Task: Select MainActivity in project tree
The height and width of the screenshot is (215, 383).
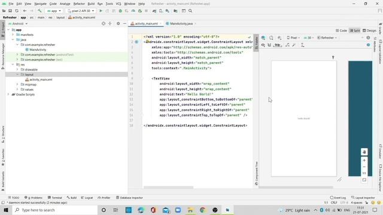Action: 35,50
